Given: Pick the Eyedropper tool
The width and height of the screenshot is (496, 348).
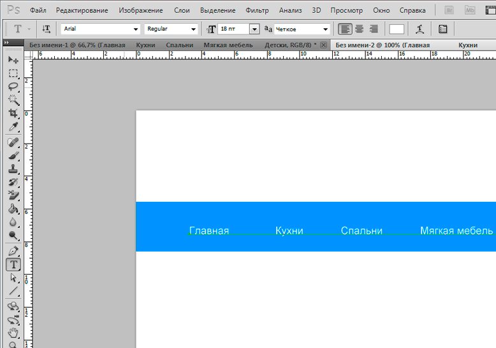Looking at the screenshot, I should coord(13,126).
